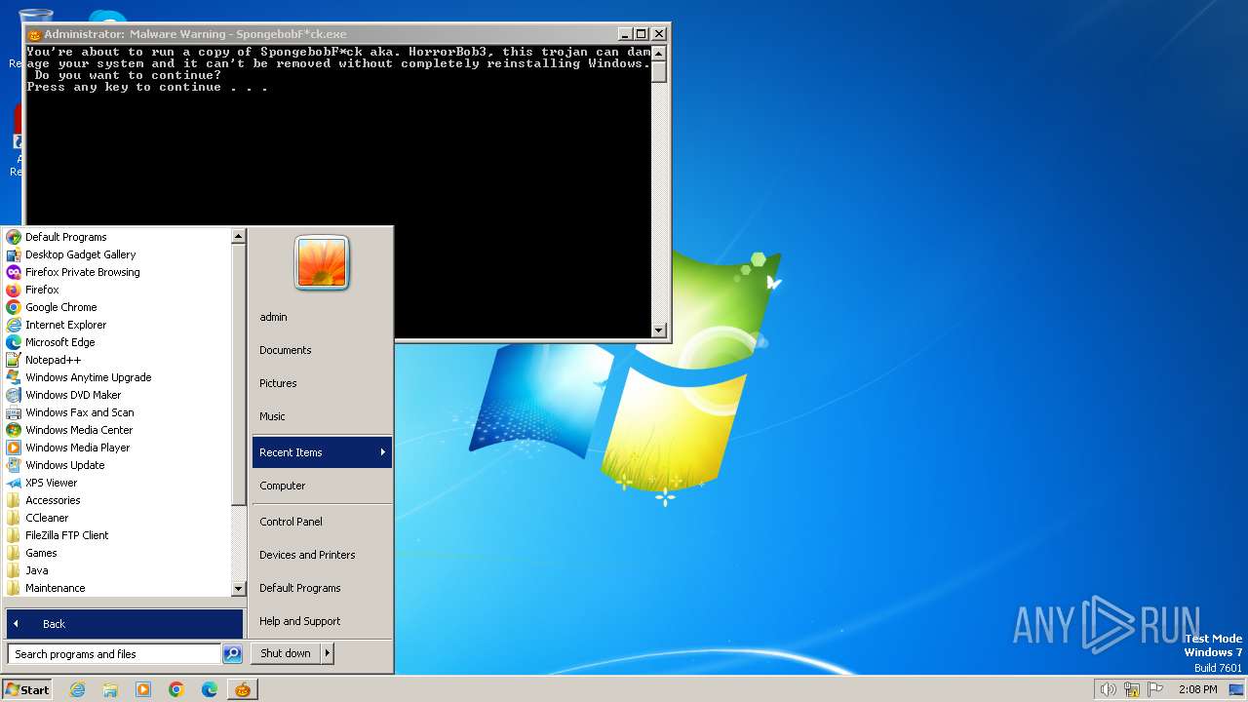
Task: Click Internet Explorer taskbar icon
Action: coord(77,689)
